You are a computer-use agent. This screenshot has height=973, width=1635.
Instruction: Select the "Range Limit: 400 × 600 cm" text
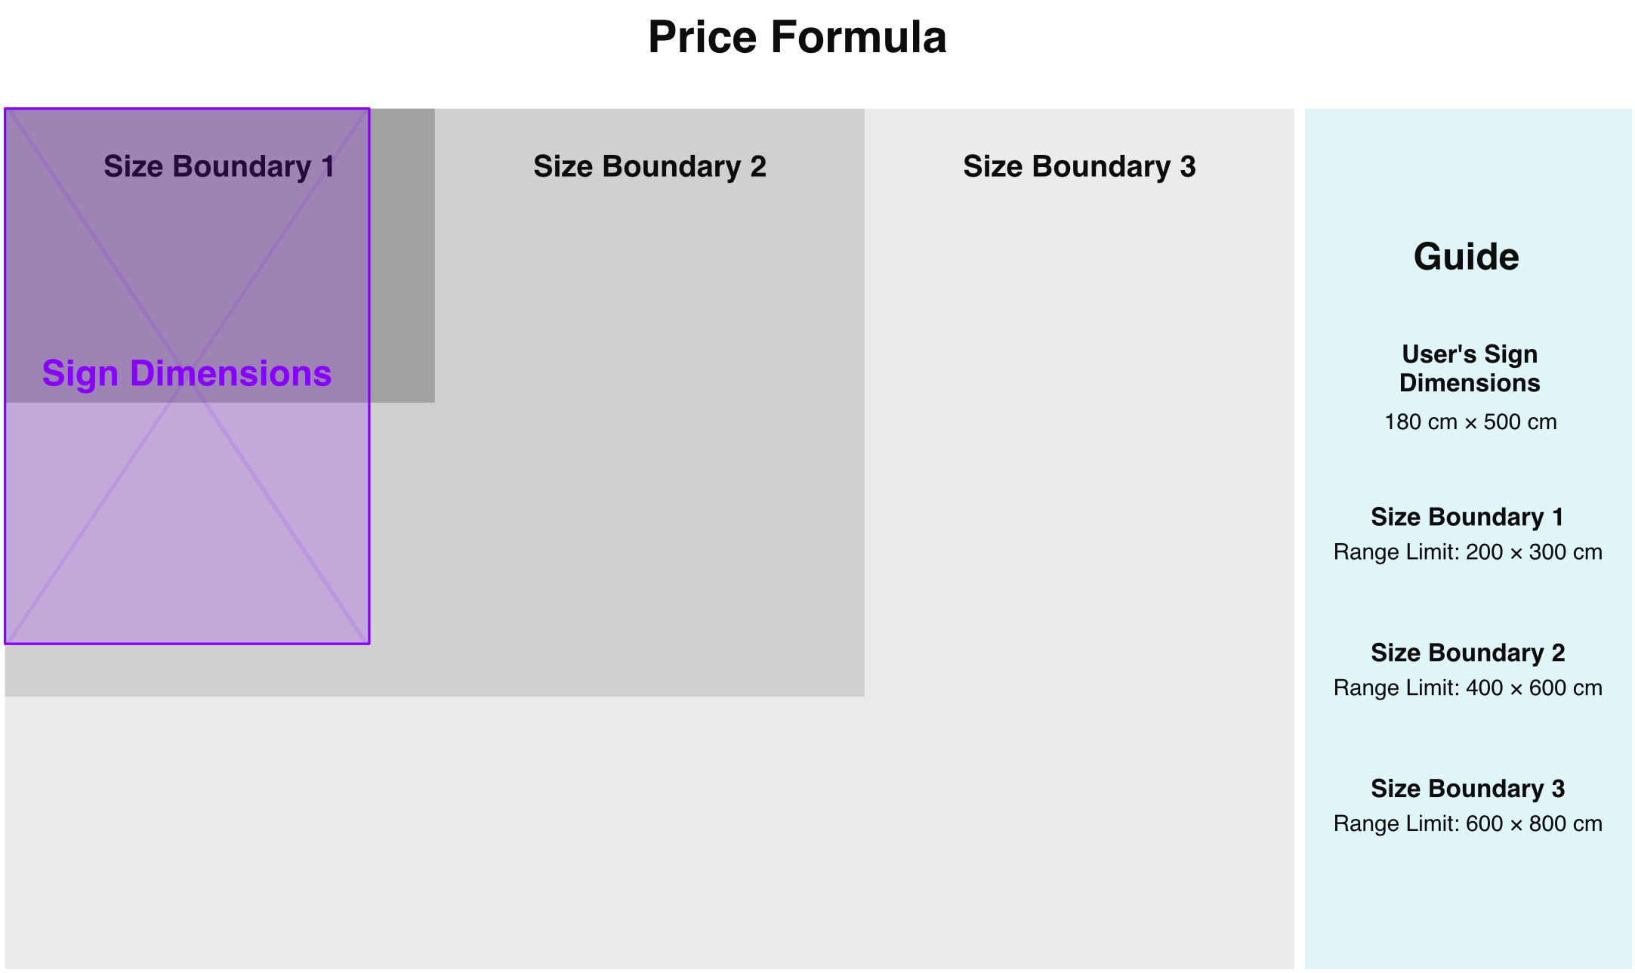(1467, 688)
